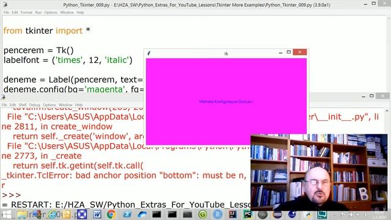The height and width of the screenshot is (220, 391).
Task: Maximize the Python_Tkinter_009.py editor window
Action: pyautogui.click(x=373, y=4)
